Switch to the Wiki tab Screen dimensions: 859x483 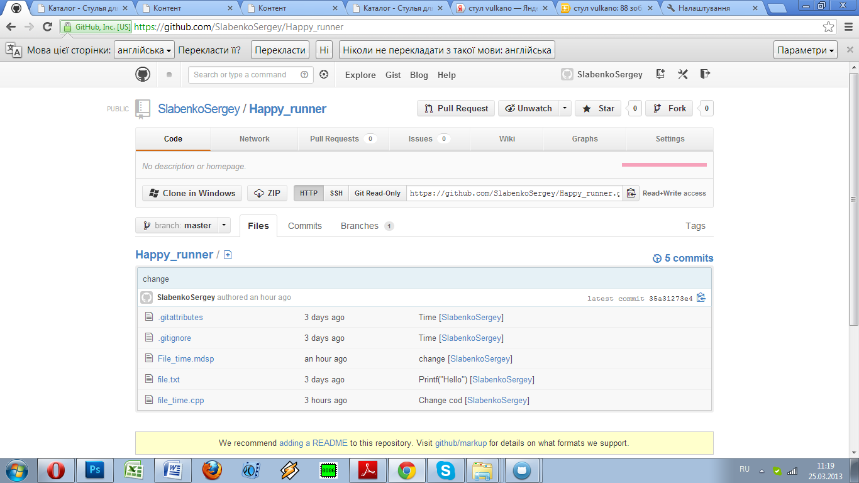pyautogui.click(x=507, y=139)
